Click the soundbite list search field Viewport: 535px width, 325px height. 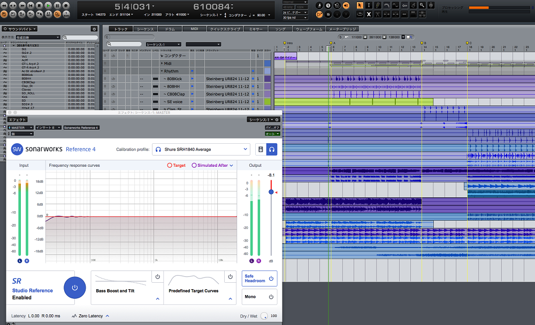(x=80, y=37)
